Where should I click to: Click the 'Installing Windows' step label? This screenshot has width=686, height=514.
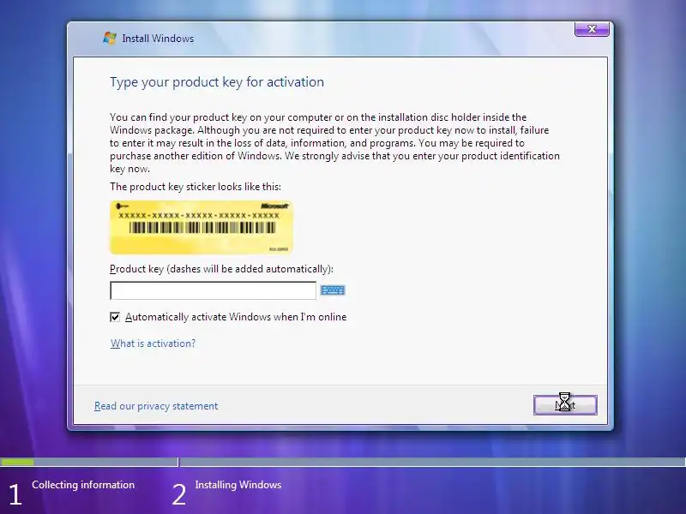(238, 485)
